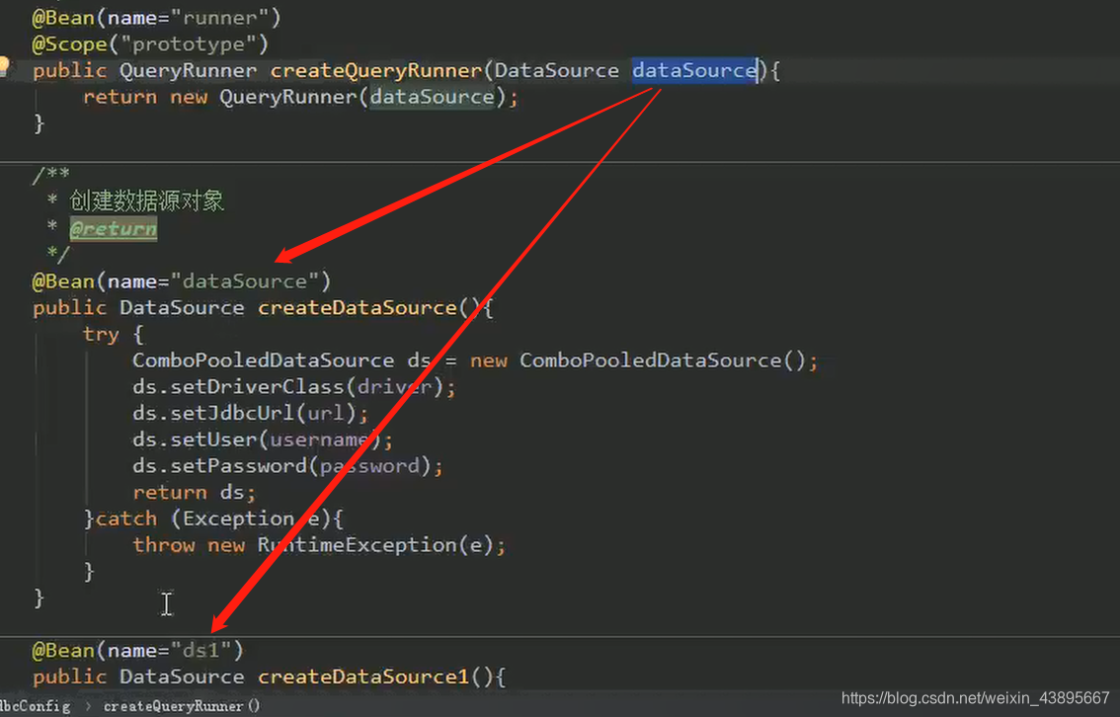1120x717 pixels.
Task: Click the catch (Exception e) clause
Action: coord(213,519)
